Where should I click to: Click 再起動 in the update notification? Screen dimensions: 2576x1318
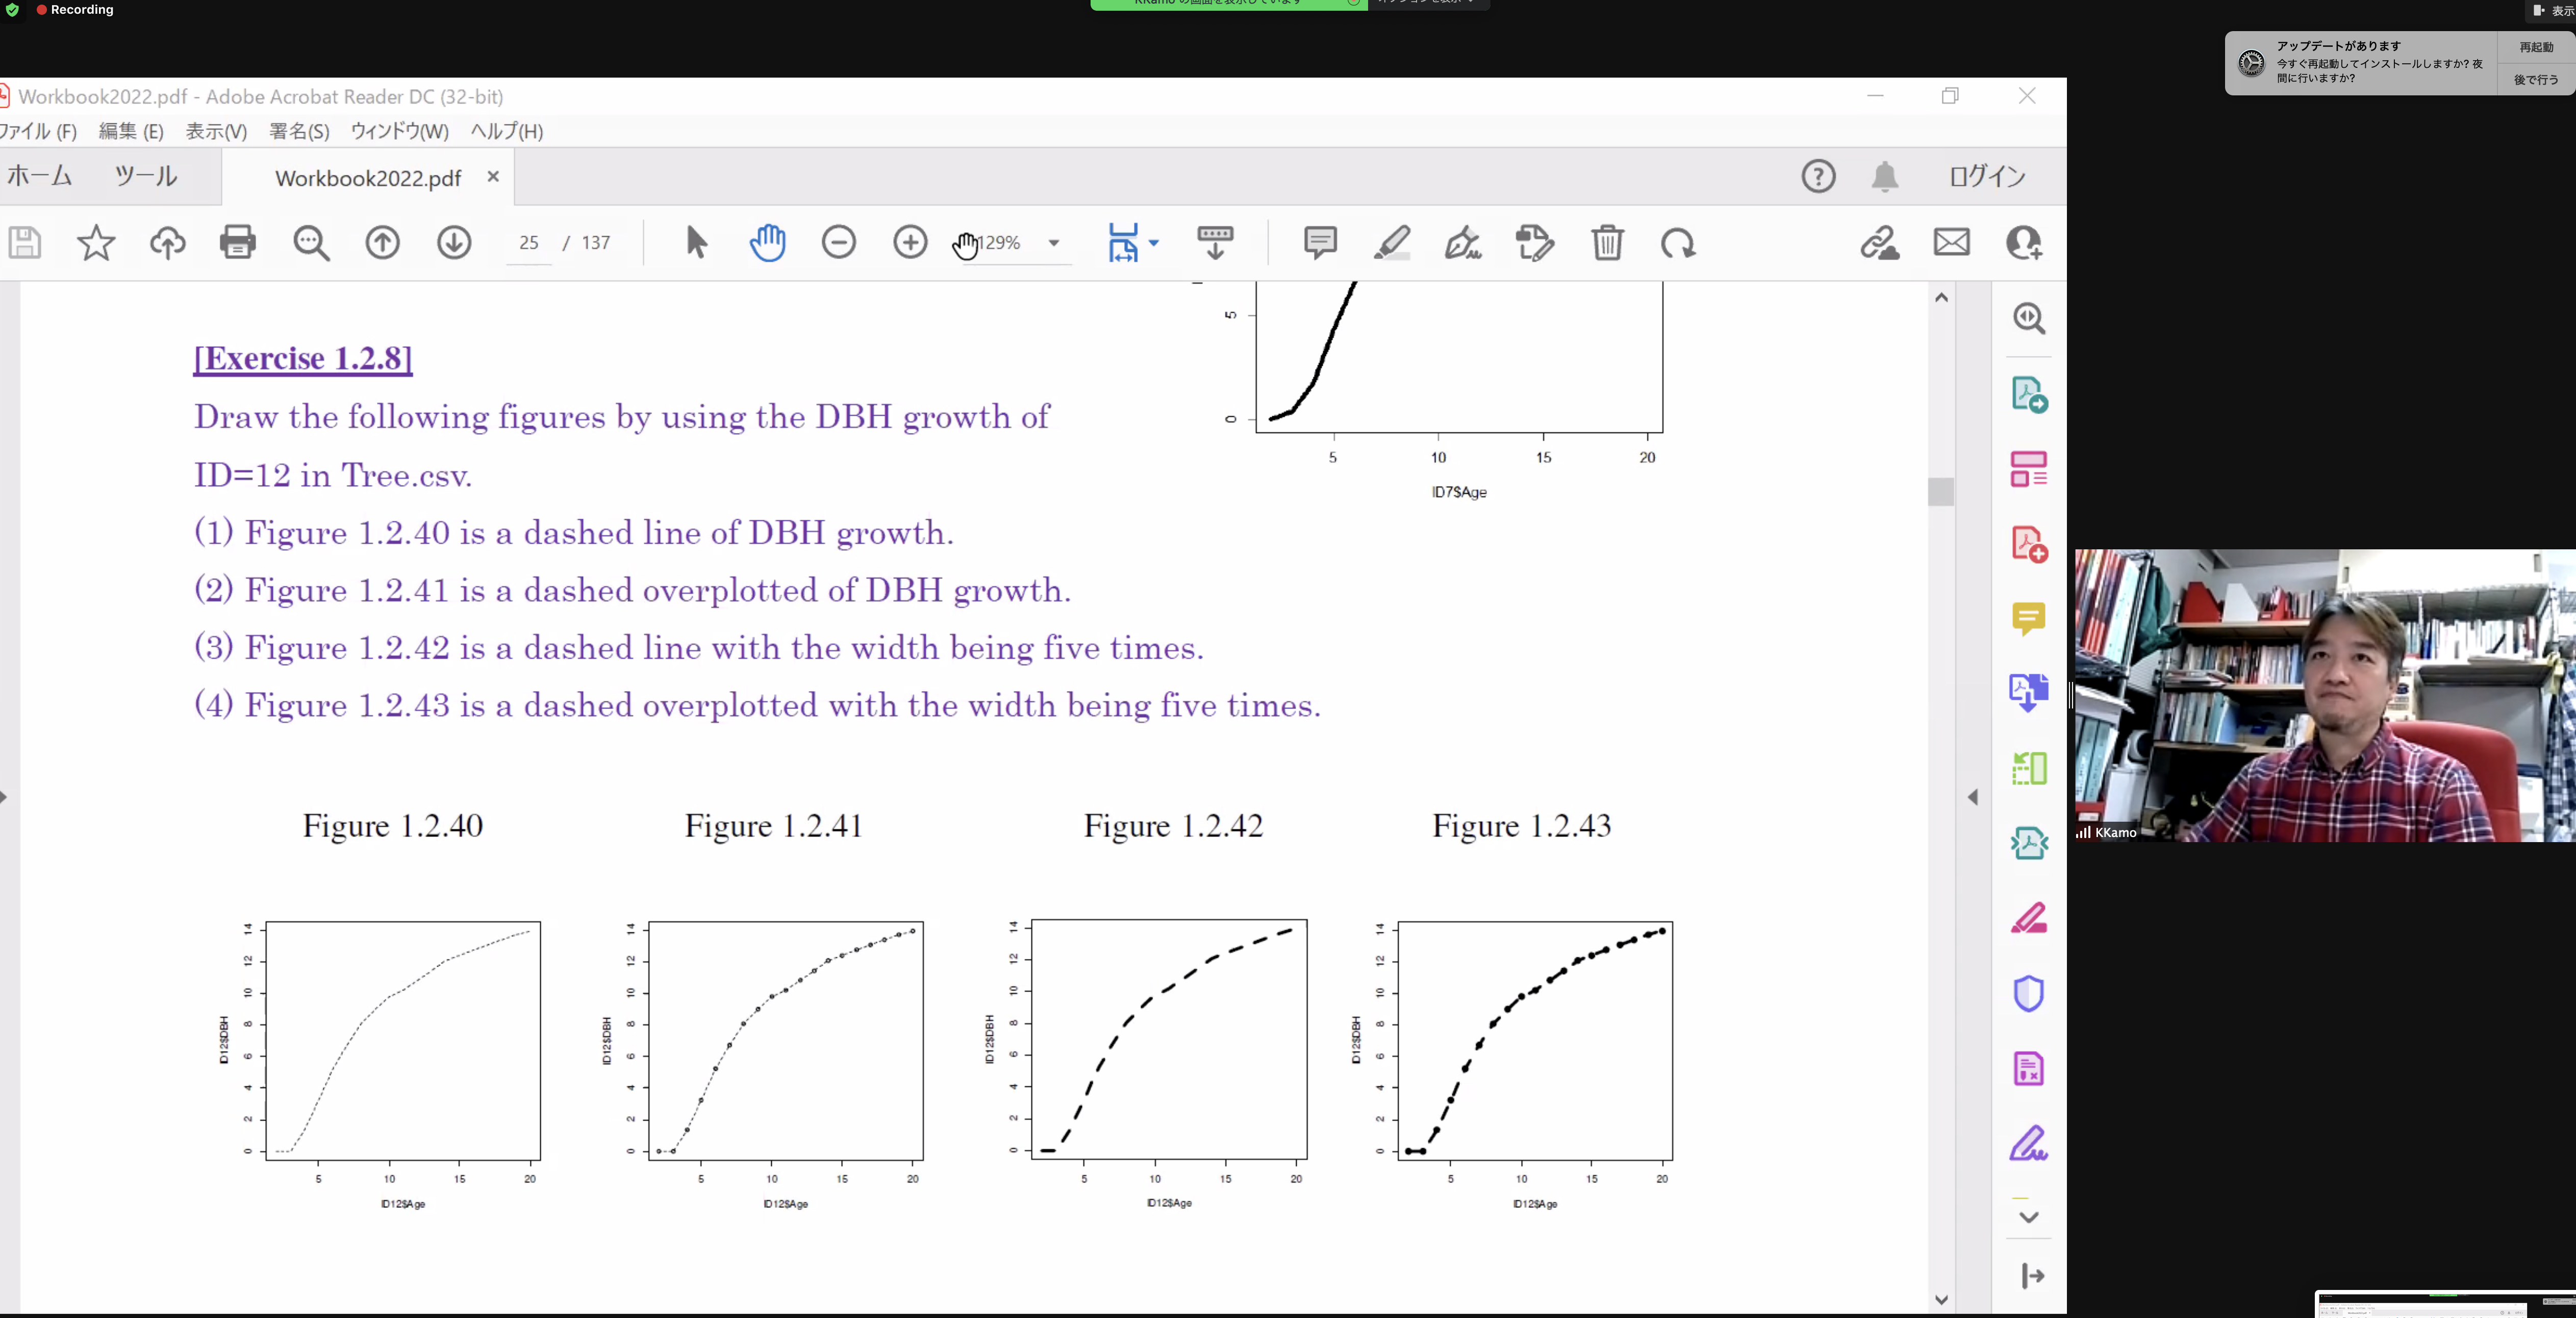2536,47
